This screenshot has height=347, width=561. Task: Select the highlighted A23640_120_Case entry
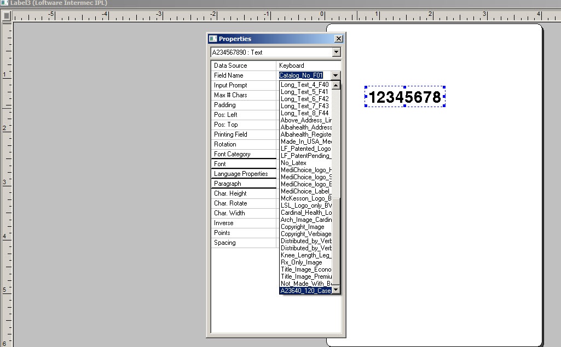coord(305,291)
